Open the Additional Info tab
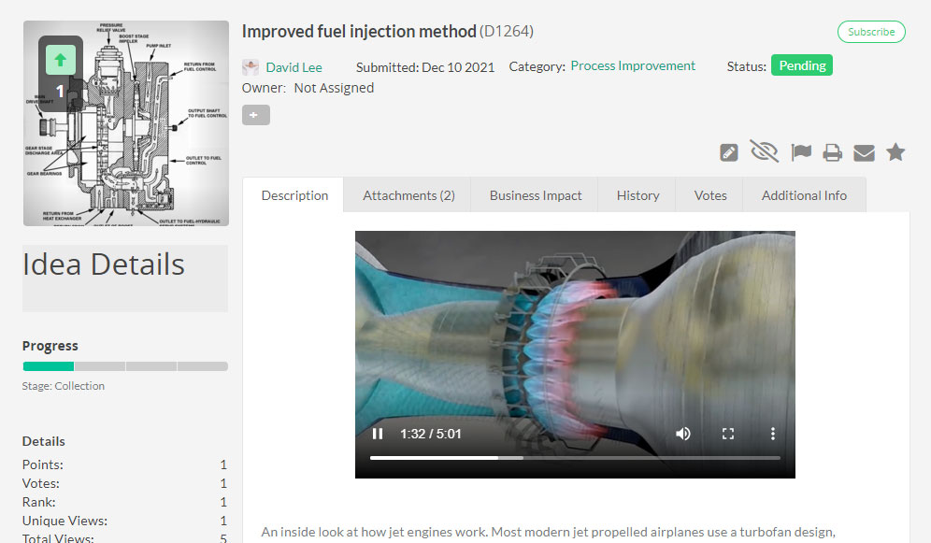The image size is (931, 543). tap(804, 195)
